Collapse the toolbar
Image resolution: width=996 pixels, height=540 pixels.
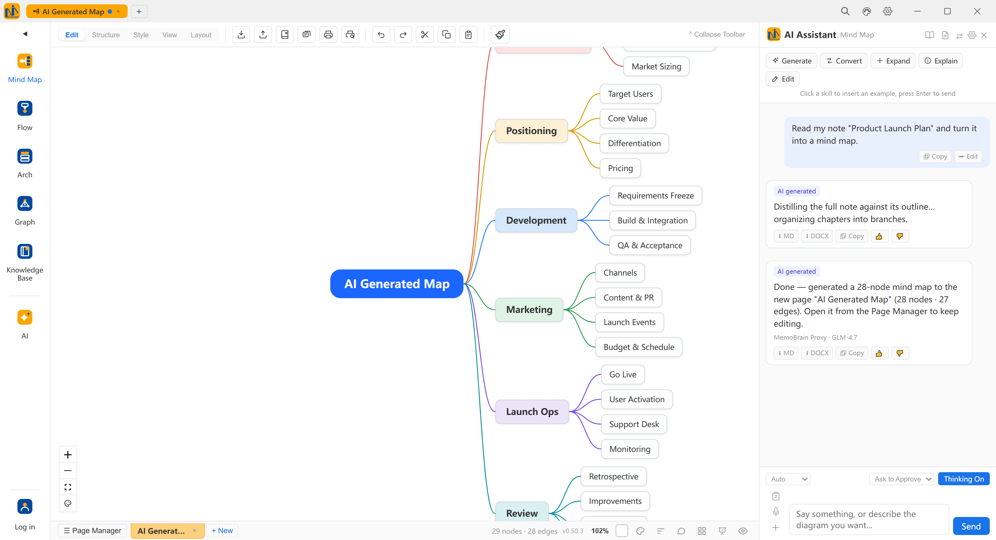pos(716,35)
